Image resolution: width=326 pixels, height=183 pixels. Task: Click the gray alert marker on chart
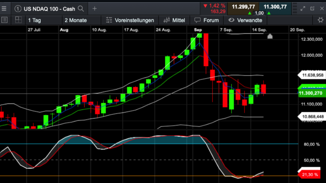coord(270,37)
